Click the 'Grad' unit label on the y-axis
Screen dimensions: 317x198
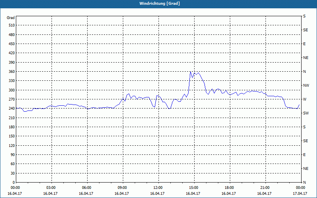point(11,18)
